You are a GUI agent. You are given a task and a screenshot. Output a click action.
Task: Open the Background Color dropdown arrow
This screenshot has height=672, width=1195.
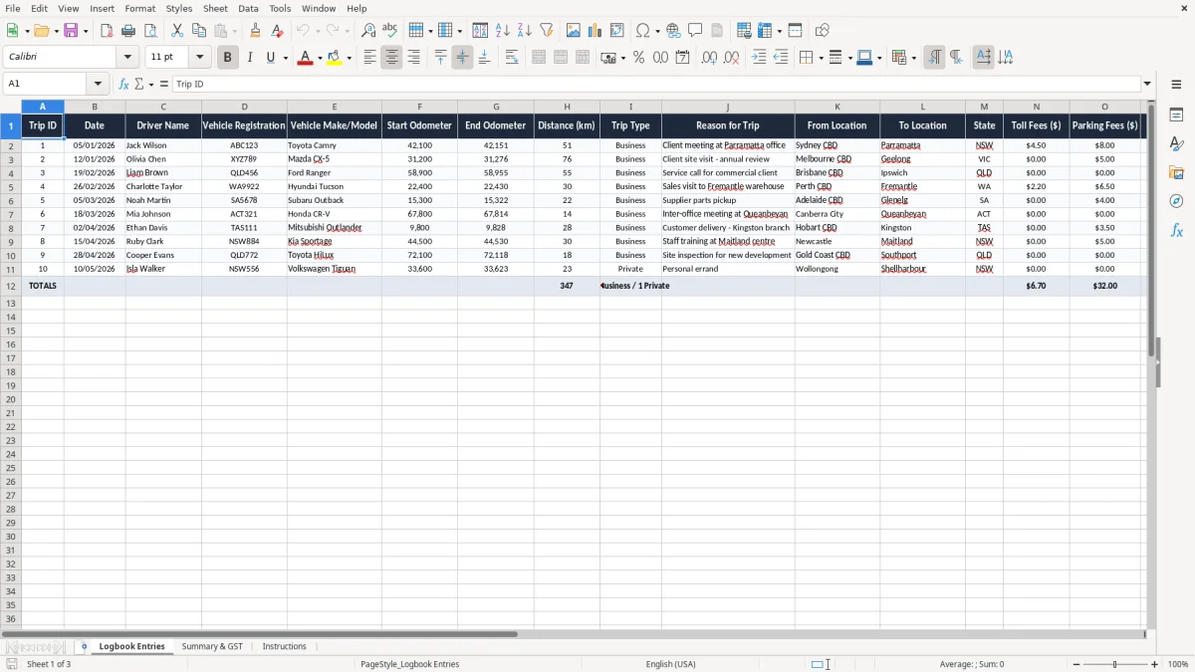[x=350, y=58]
